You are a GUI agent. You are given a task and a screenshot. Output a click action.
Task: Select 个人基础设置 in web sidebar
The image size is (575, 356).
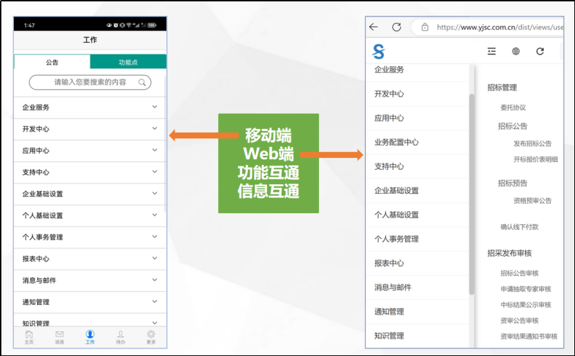(396, 215)
